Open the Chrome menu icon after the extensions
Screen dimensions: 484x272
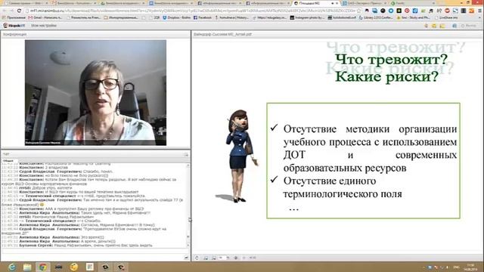(x=479, y=11)
